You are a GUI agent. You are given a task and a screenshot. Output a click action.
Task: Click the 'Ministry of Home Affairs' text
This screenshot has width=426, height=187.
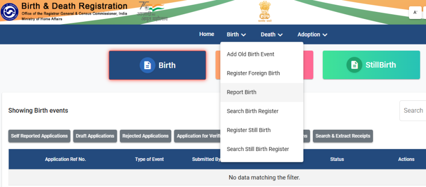pyautogui.click(x=42, y=19)
